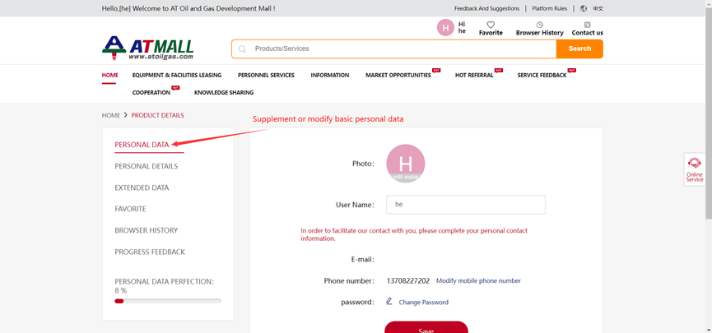Open Feedback And Suggestions link
712x333 pixels.
[x=486, y=8]
